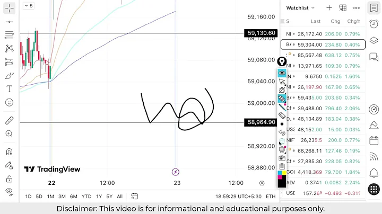The width and height of the screenshot is (382, 214).
Task: Select the 58,964.90 horizontal line price label
Action: click(x=261, y=122)
